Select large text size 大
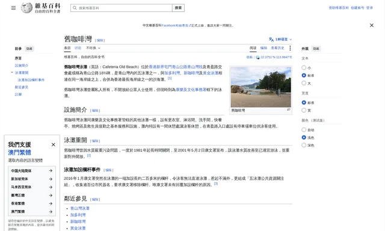This screenshot has height=231, width=385. click(304, 83)
